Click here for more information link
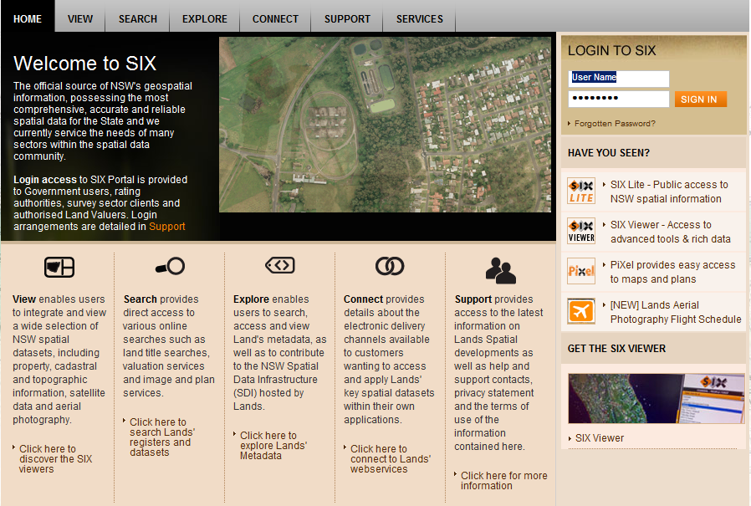751x506 pixels. tap(503, 481)
